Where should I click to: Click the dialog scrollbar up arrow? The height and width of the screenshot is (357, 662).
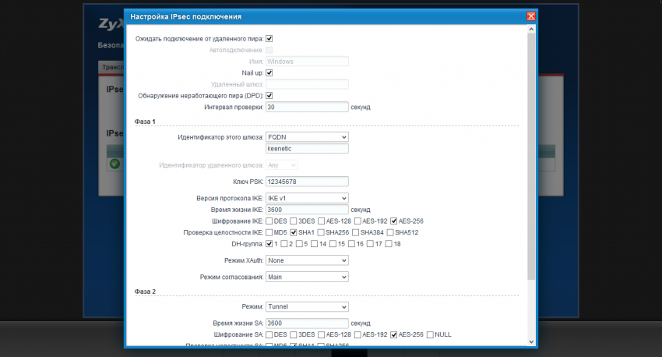531,29
